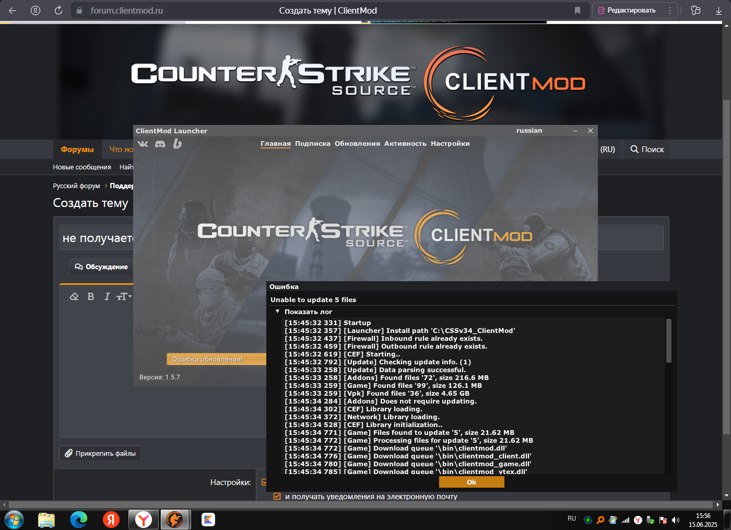Click the eraser remove-formatting icon
The height and width of the screenshot is (530, 731).
click(74, 296)
